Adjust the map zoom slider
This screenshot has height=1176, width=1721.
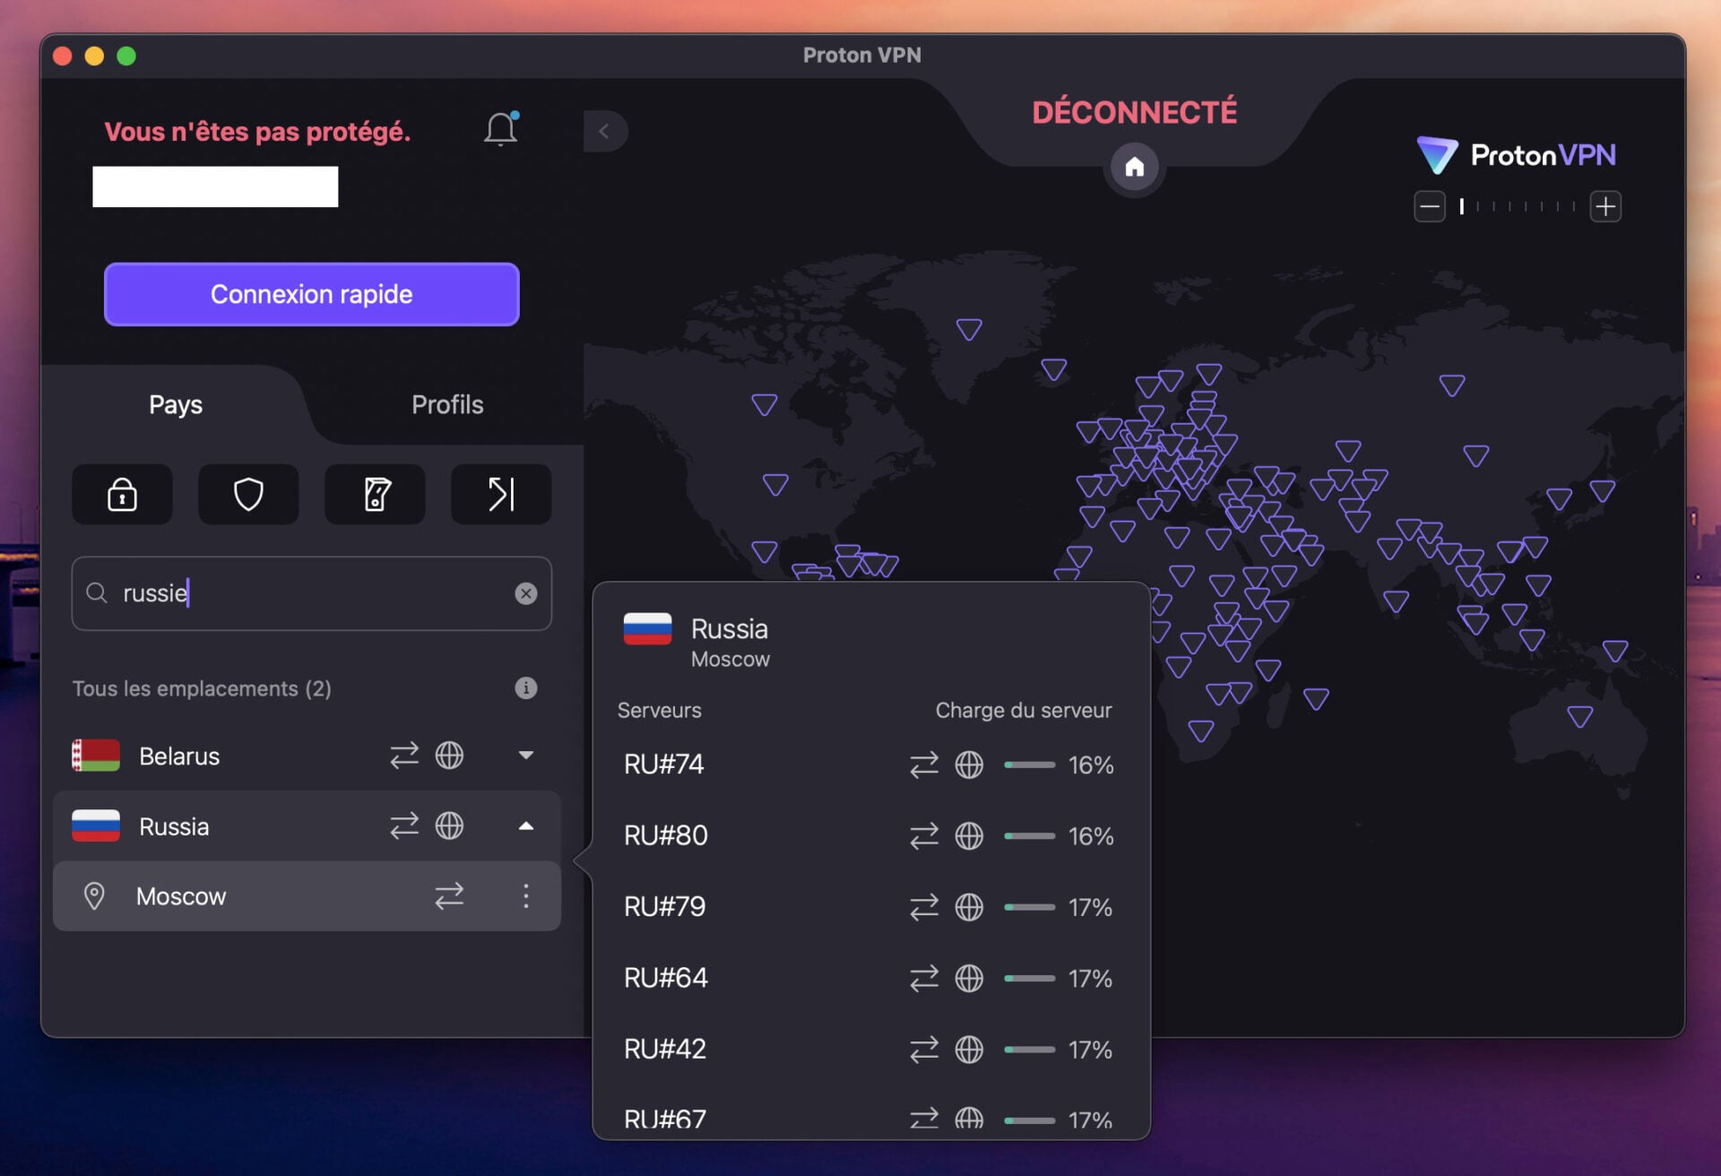point(1517,207)
